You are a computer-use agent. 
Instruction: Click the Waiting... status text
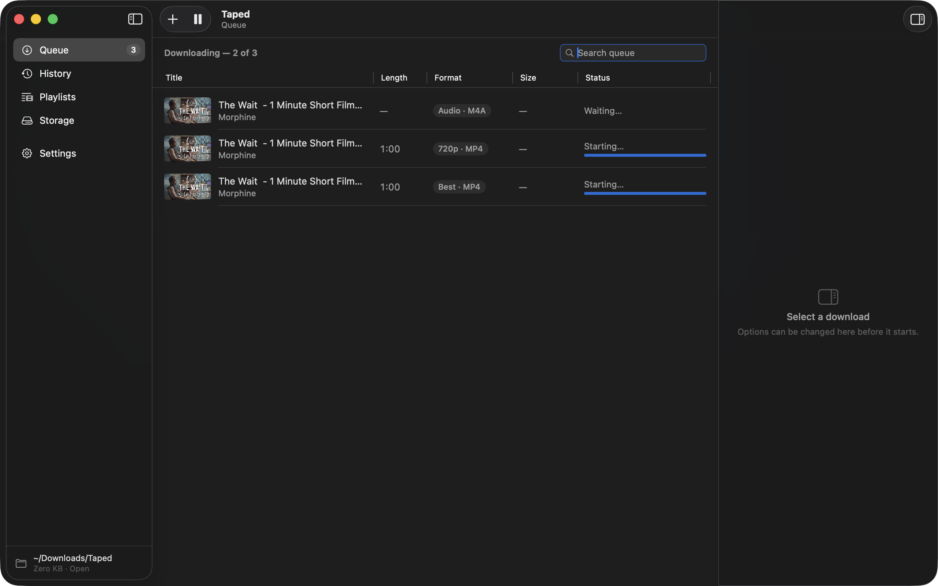pyautogui.click(x=603, y=111)
